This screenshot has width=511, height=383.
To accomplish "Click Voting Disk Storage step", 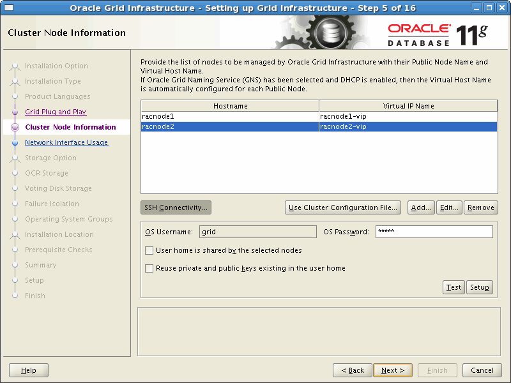I will pos(58,188).
